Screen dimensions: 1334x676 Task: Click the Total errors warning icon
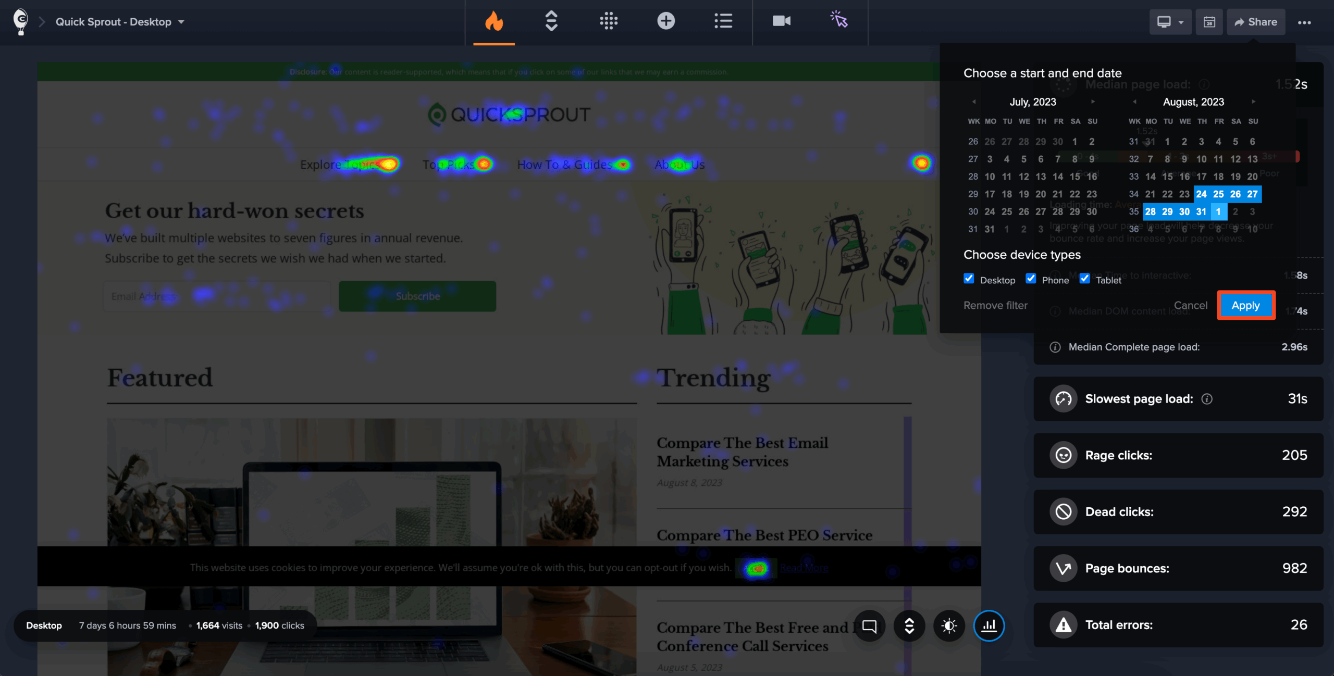tap(1064, 625)
